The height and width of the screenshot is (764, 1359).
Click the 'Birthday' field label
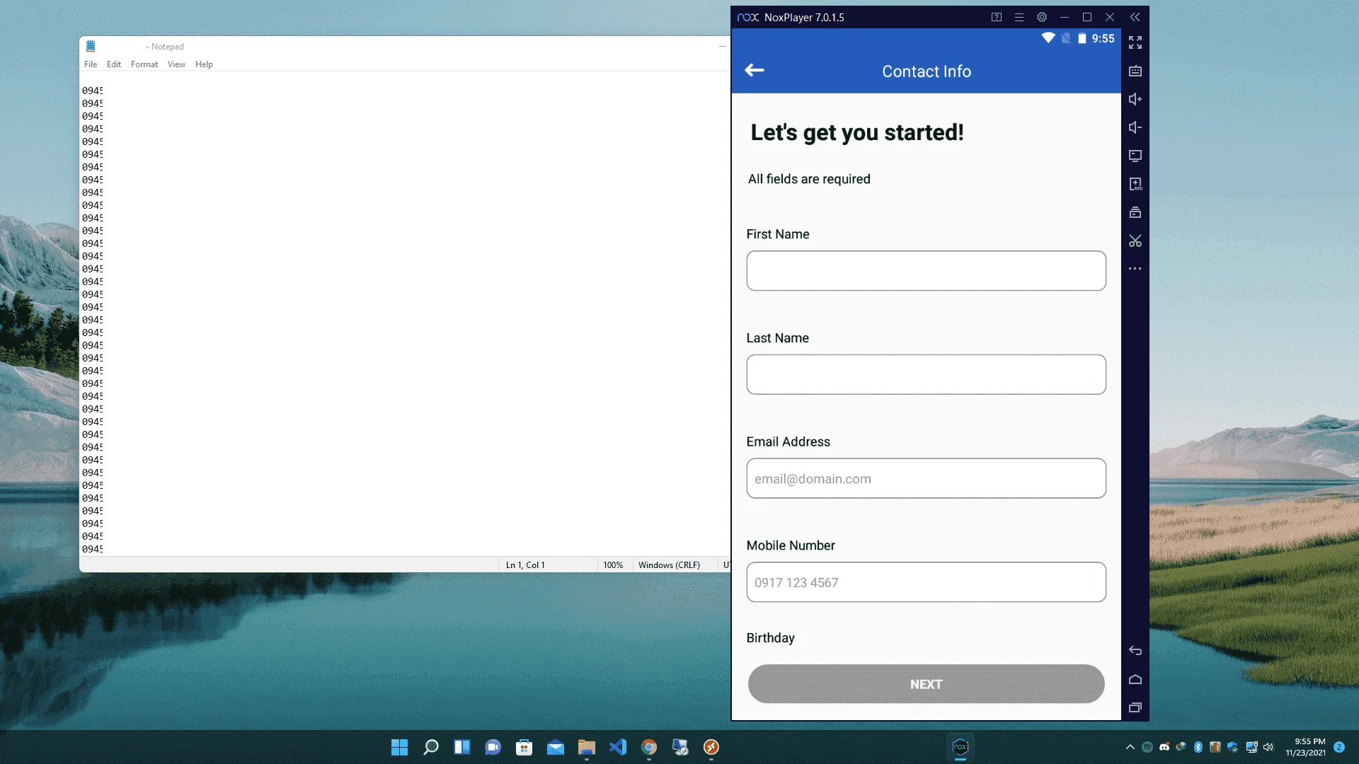770,638
